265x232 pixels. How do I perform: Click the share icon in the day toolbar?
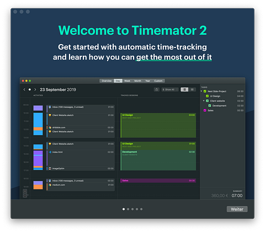click(156, 90)
